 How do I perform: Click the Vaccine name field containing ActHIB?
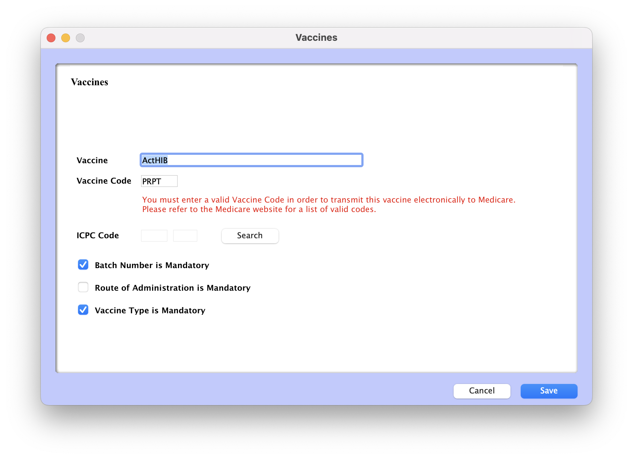(x=251, y=160)
